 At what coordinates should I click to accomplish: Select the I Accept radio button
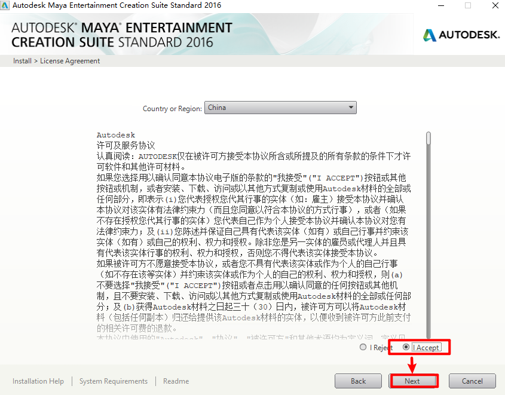[x=406, y=347]
